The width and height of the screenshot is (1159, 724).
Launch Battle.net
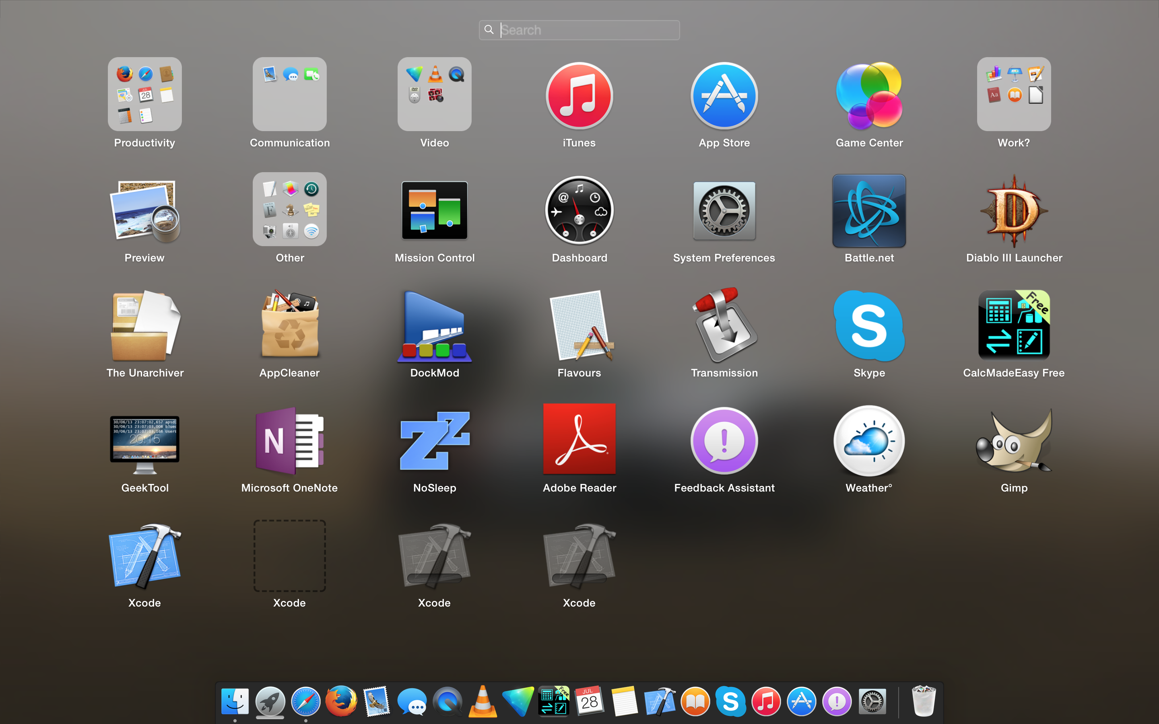coord(869,211)
